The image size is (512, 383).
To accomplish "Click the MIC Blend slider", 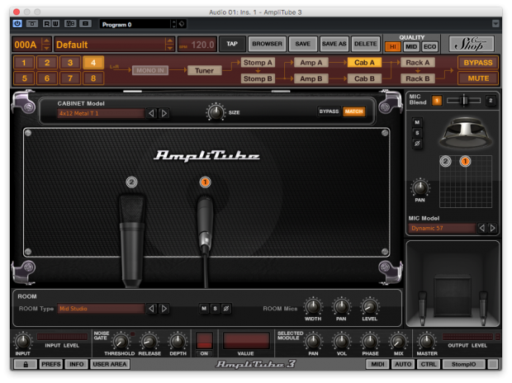I will tap(463, 101).
